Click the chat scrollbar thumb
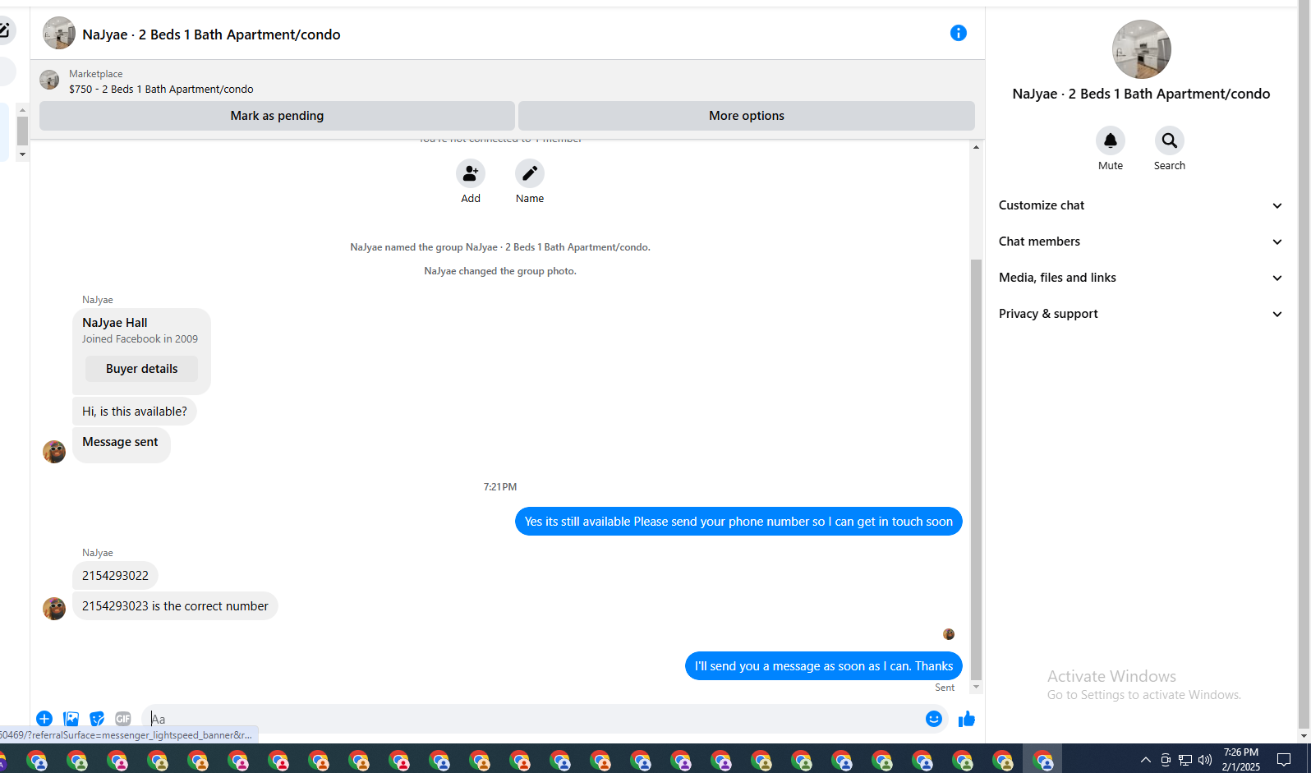 tap(976, 470)
